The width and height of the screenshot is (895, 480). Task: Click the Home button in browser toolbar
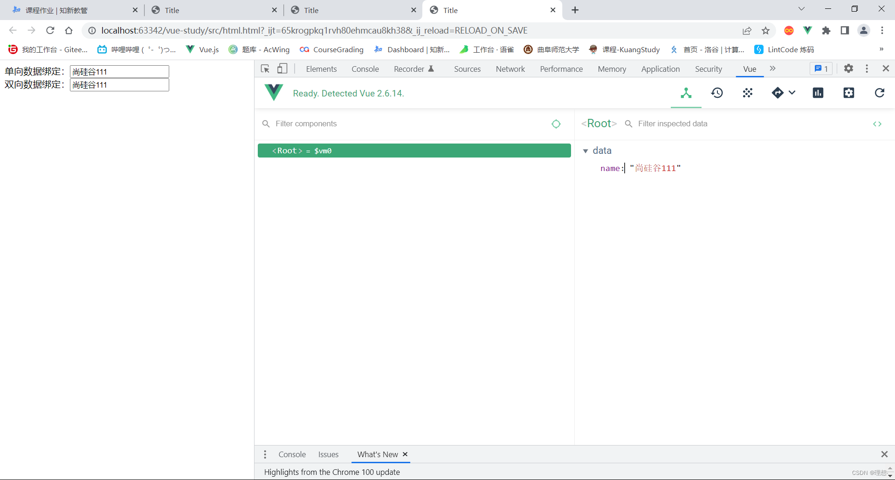(x=69, y=30)
